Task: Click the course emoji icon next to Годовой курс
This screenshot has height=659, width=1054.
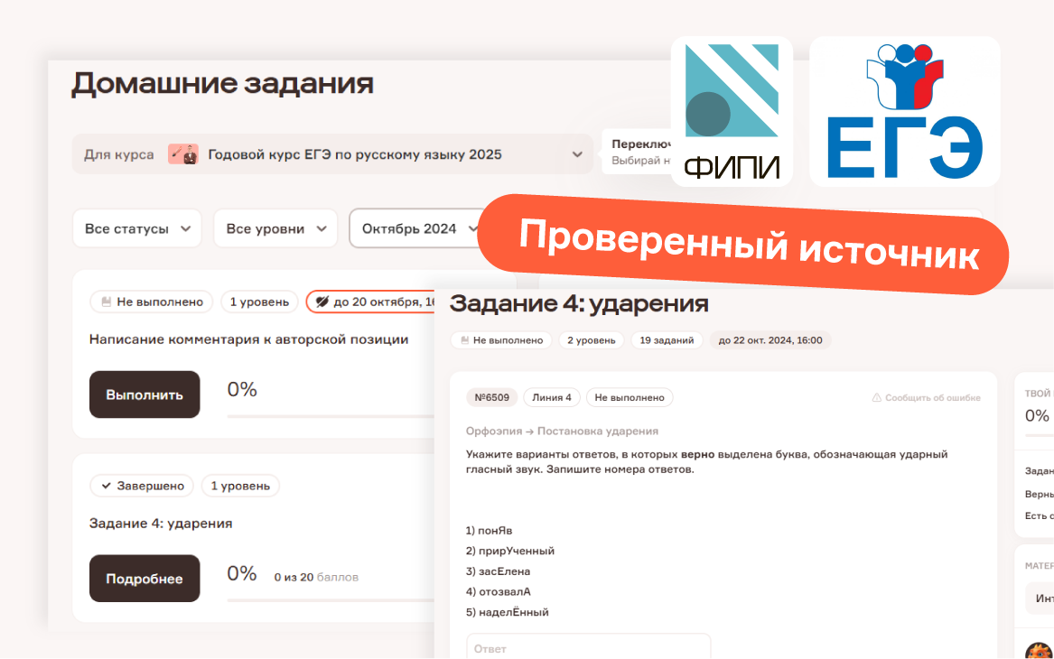Action: pyautogui.click(x=185, y=153)
